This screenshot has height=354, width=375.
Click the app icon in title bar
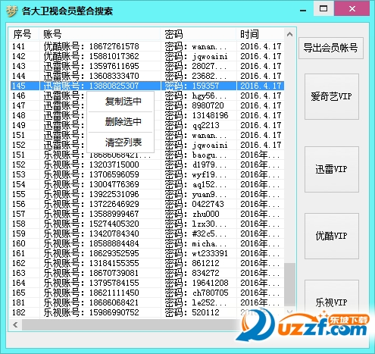coord(11,11)
